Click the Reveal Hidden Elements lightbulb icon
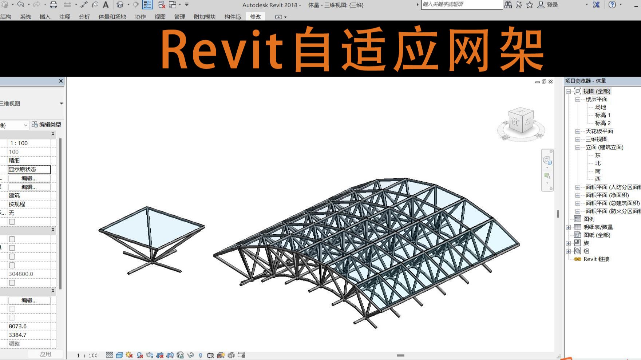The image size is (641, 360). click(x=201, y=355)
